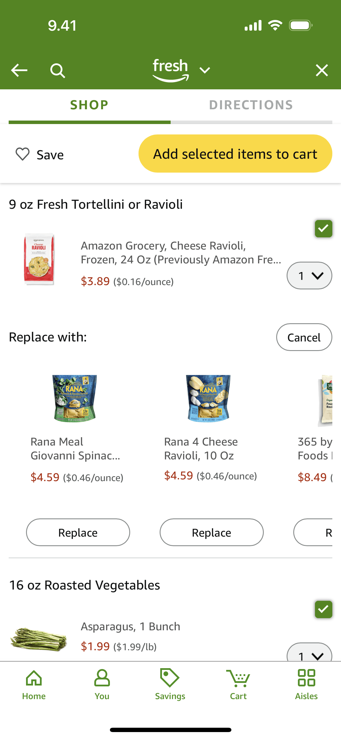This screenshot has height=739, width=341.
Task: Open the You account icon
Action: (102, 684)
